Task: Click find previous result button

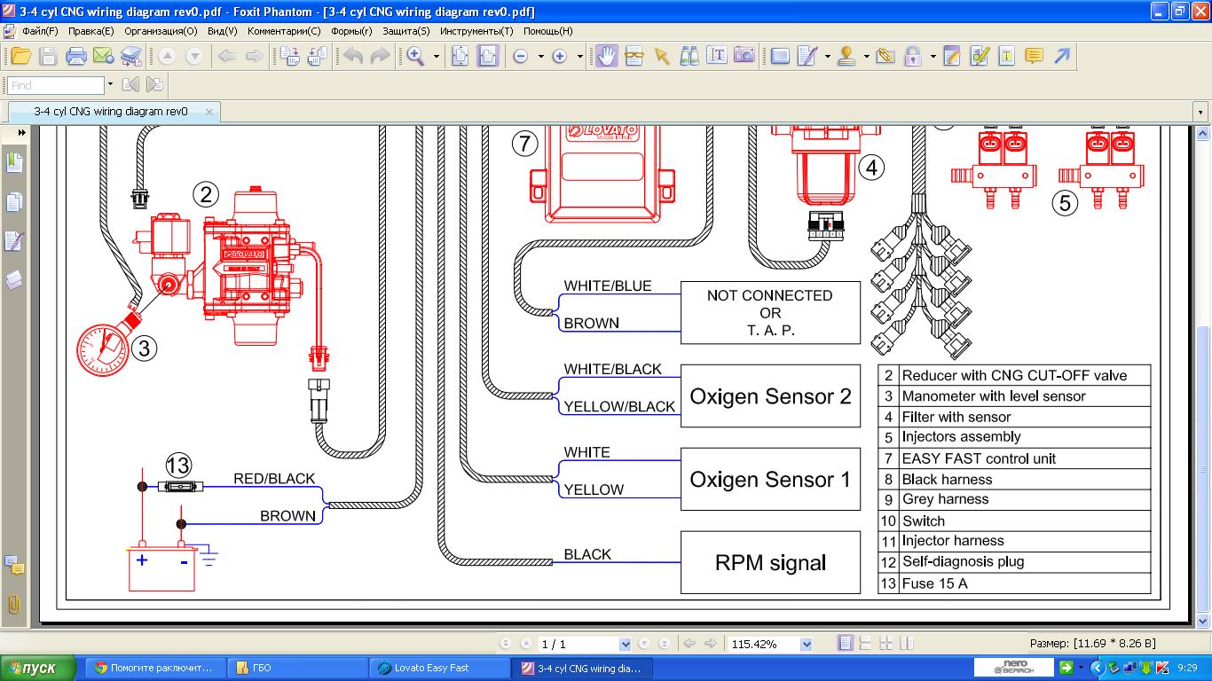Action: [131, 85]
